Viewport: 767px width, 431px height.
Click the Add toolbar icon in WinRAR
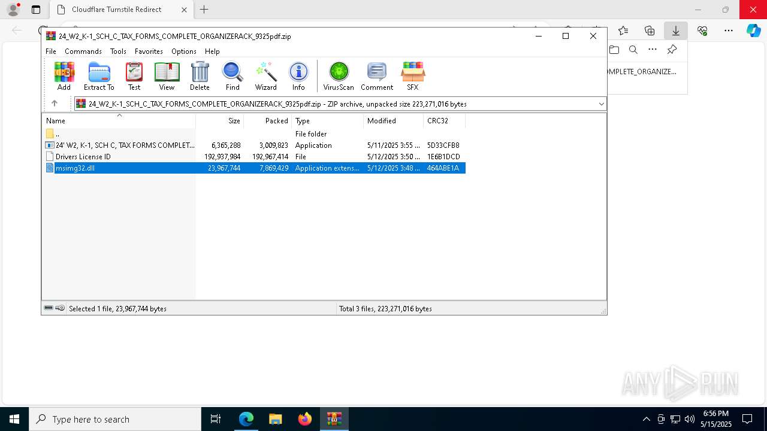[64, 76]
